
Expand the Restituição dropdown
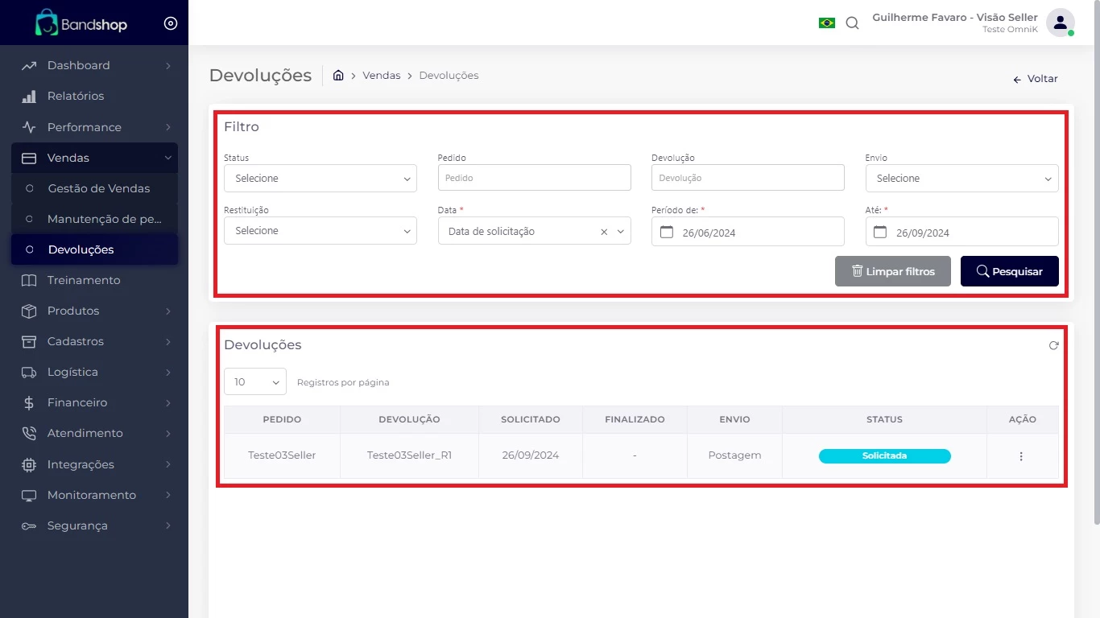[320, 231]
